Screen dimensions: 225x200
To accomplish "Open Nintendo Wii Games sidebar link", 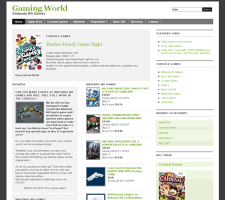I will 171,72.
